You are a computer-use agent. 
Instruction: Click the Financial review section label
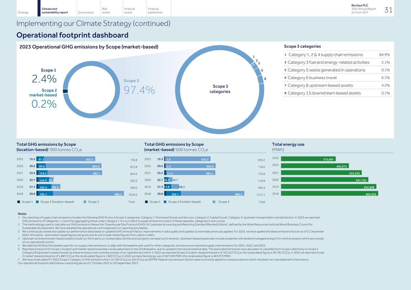(x=129, y=10)
